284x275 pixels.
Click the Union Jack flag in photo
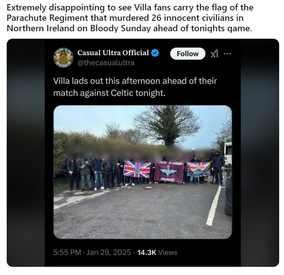click(x=137, y=169)
